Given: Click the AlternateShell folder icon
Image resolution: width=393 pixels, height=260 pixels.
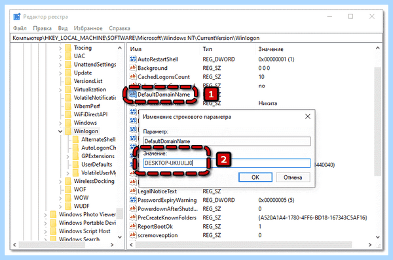Looking at the screenshot, I should tap(75, 139).
